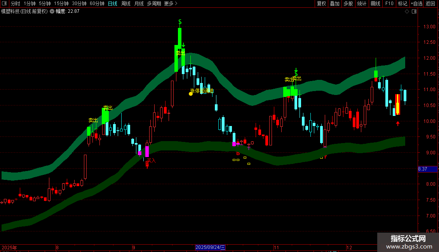Add the stock via +自选
The height and width of the screenshot is (252, 439).
416,3
